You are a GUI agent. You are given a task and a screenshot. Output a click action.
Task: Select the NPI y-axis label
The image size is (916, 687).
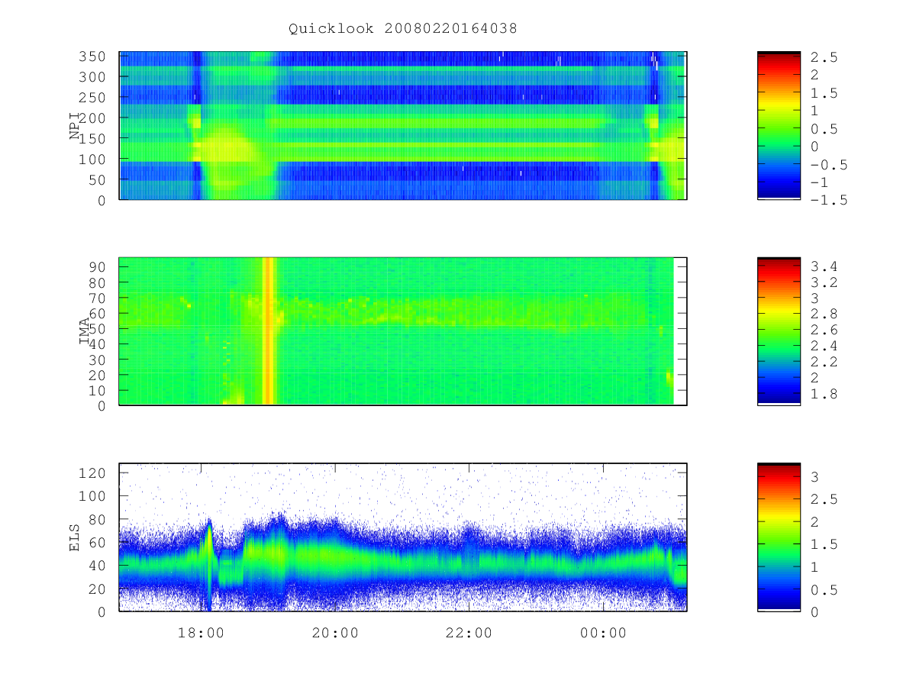[x=75, y=126]
